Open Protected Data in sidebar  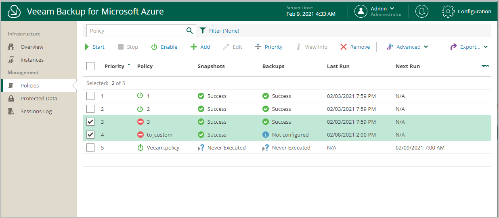click(x=38, y=98)
